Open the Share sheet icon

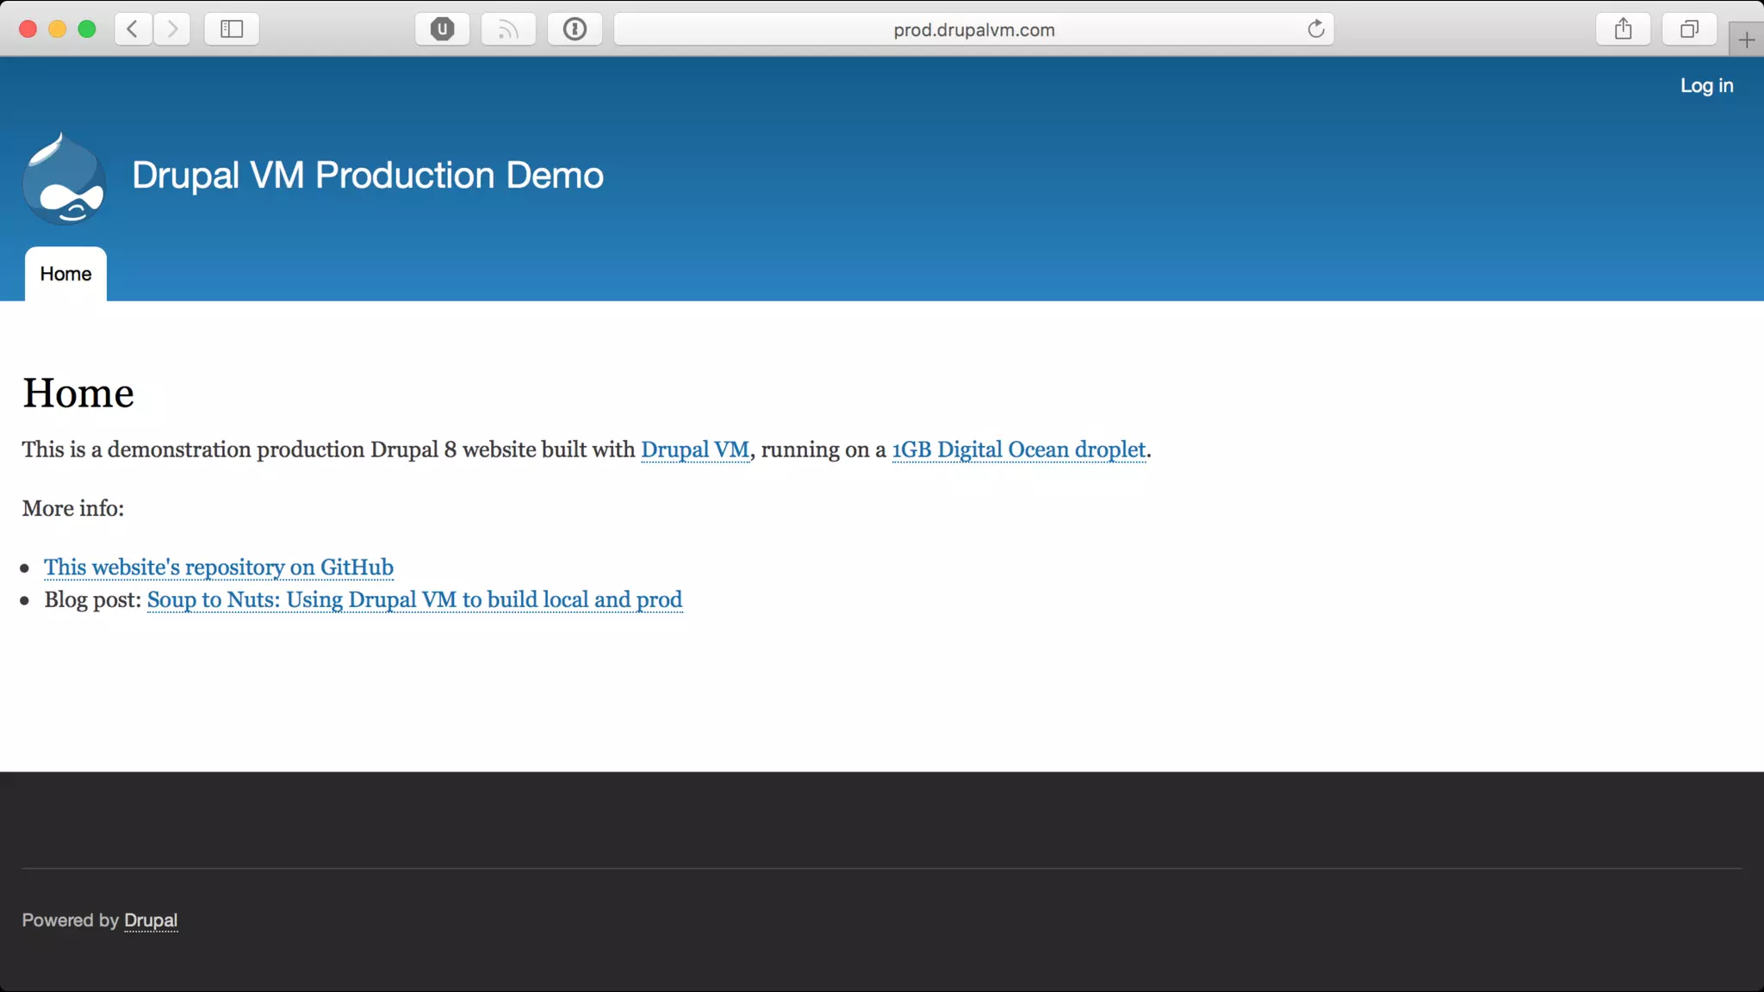1623,29
